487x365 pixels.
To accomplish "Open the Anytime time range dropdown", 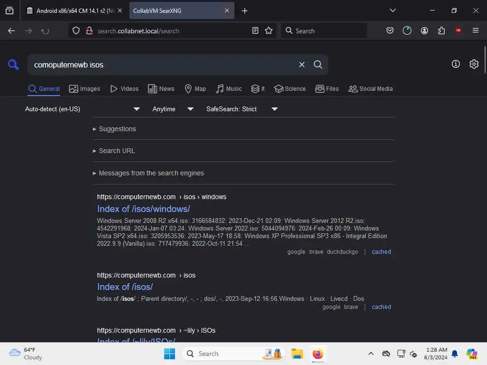I will click(x=173, y=109).
